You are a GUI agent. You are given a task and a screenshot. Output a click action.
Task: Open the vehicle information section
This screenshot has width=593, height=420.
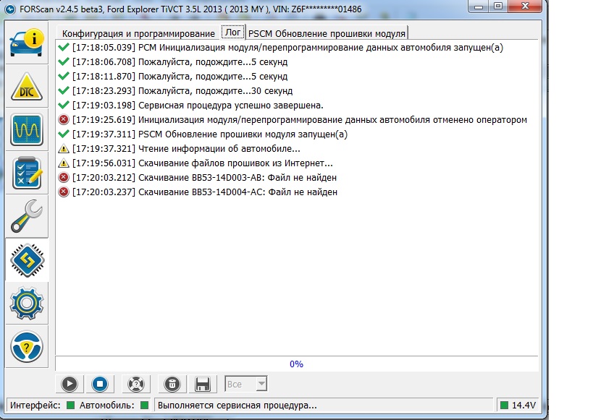27,43
